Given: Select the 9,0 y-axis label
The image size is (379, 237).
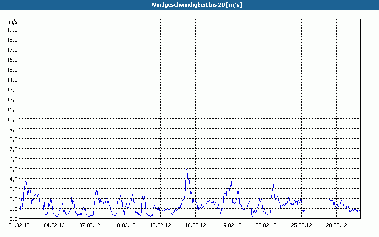Looking at the screenshot, I should coord(13,129).
